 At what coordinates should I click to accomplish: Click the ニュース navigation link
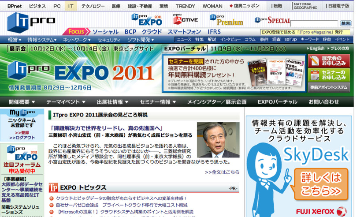[x=184, y=40]
